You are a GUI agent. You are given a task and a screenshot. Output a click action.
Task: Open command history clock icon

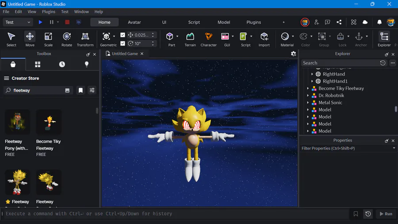[368, 214]
